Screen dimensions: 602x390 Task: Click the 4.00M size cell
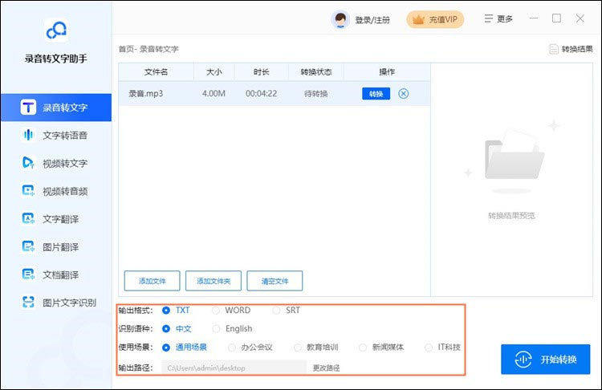(x=214, y=94)
